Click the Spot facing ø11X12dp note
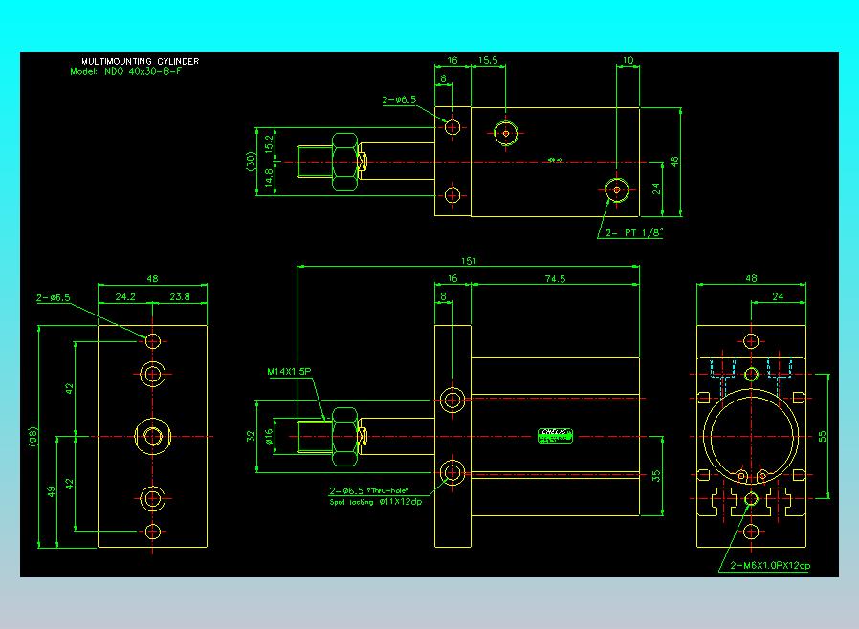This screenshot has height=629, width=859. [376, 502]
